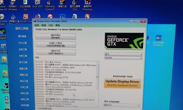
Task: Open the 链接 menu in DDU
Action: [44, 25]
